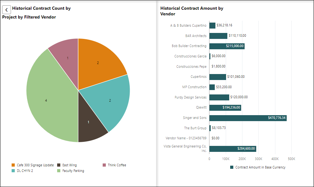Image resolution: width=314 pixels, height=187 pixels.
Task: Select the Qiewitt contract amount bar
Action: point(225,108)
